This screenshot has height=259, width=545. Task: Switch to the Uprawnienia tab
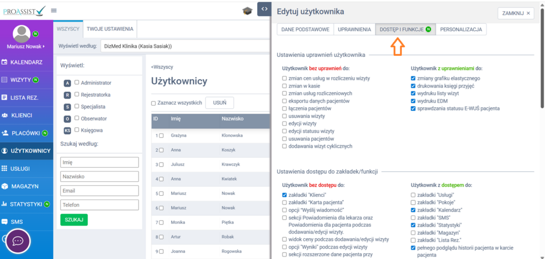click(354, 30)
